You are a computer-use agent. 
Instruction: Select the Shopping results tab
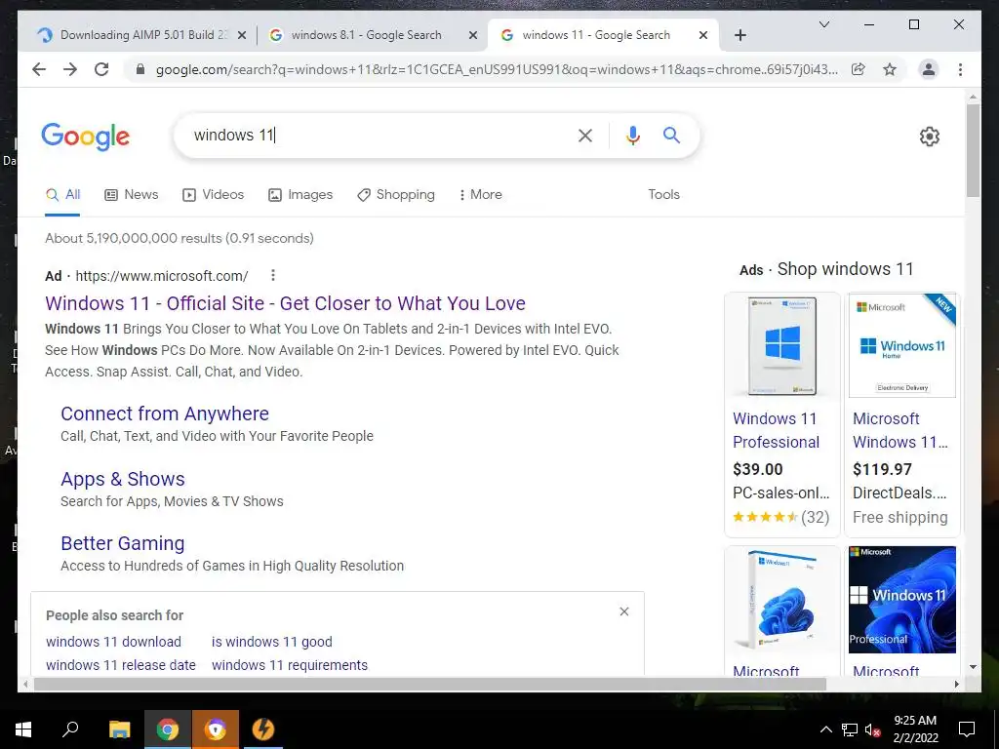click(396, 194)
